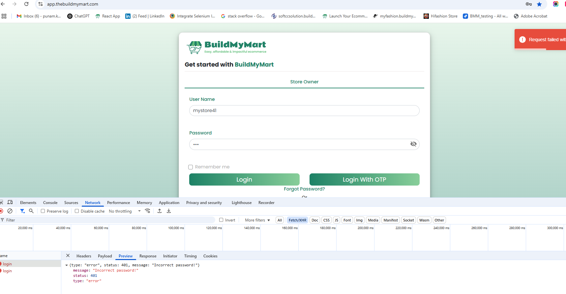Focus the Password input field
Screen dimensions: 566x294
click(304, 144)
